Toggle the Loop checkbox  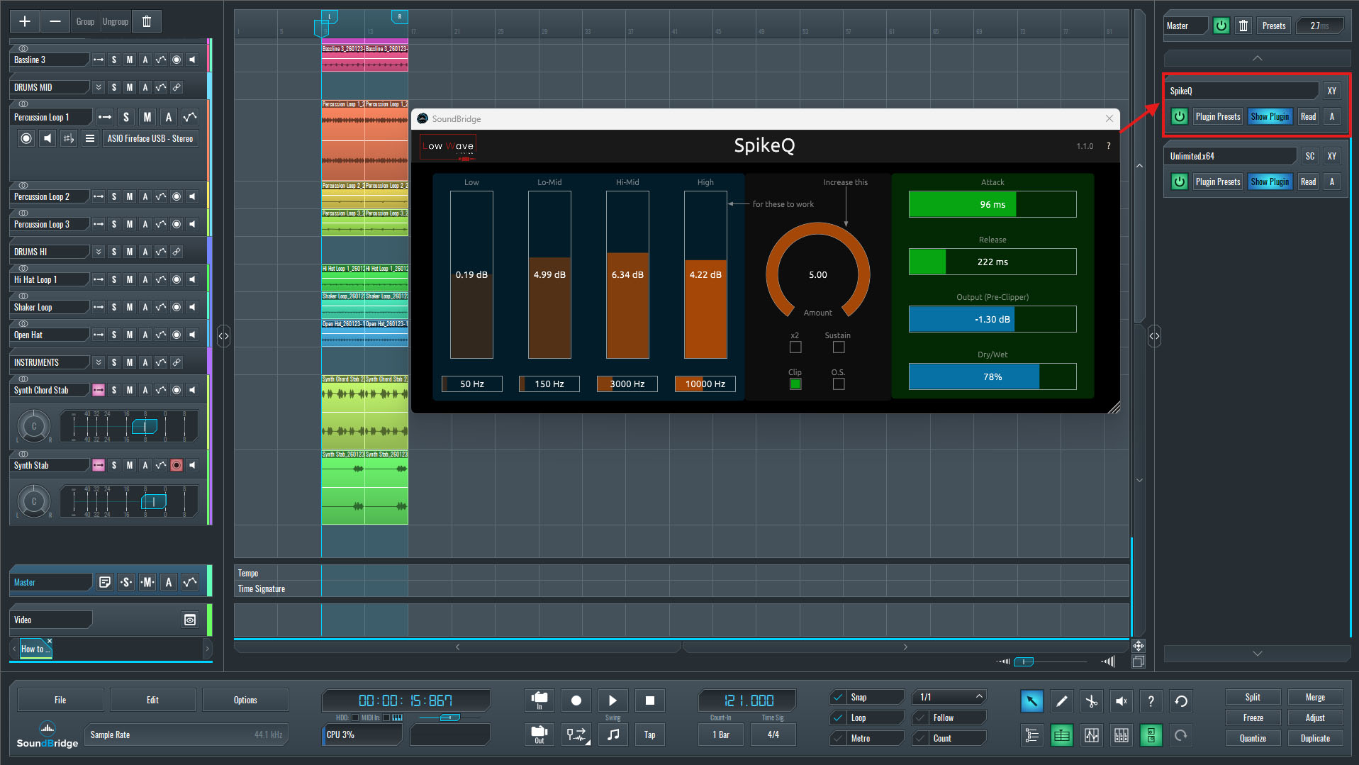click(x=838, y=717)
